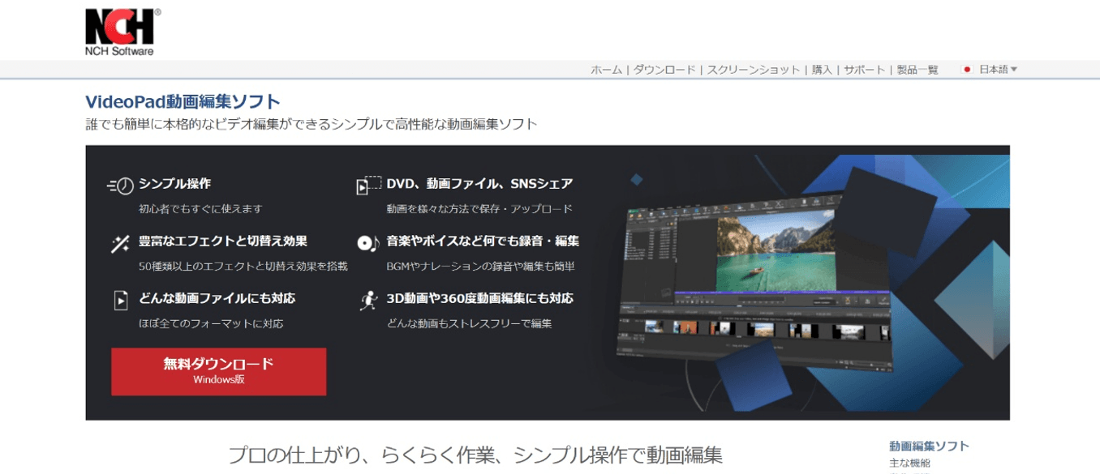Select the 動画を様々な方法で保存・アップロード text
1100x474 pixels.
(x=479, y=209)
